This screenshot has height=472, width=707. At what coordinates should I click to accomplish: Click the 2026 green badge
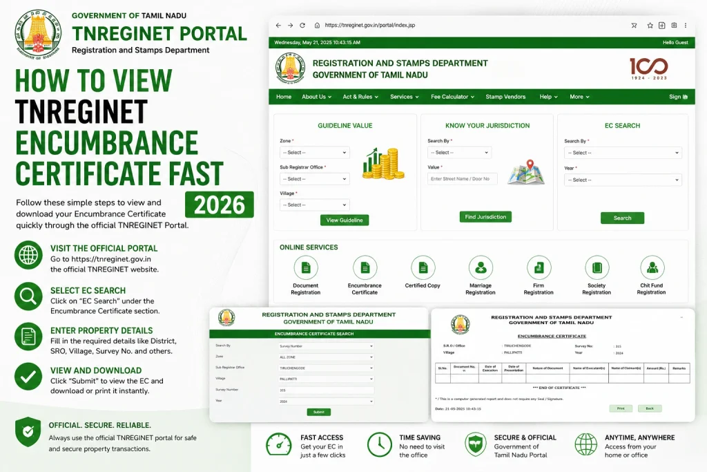click(220, 205)
